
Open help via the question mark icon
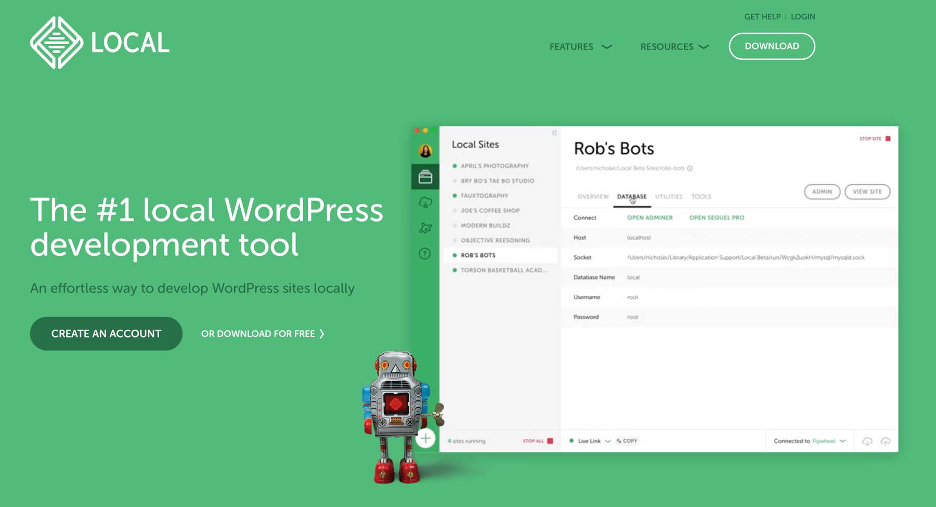(425, 253)
